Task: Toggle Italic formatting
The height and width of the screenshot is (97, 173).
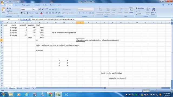Action: (25, 13)
